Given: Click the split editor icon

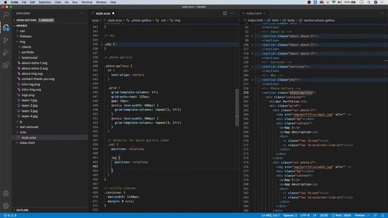Looking at the screenshot, I should pyautogui.click(x=225, y=13).
